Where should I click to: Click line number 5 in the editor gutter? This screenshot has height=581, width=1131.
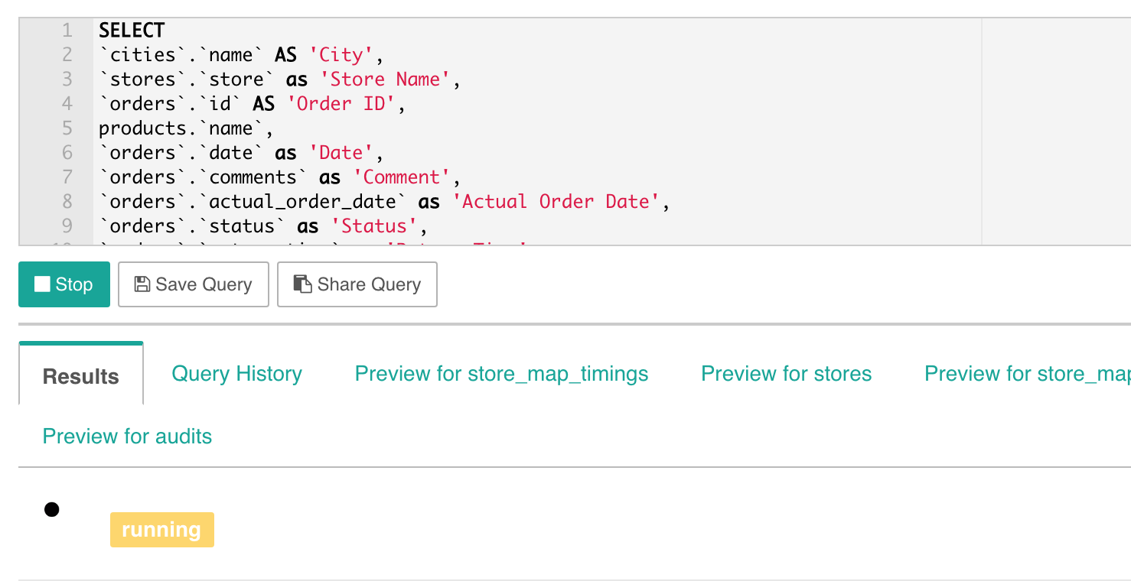pos(66,128)
